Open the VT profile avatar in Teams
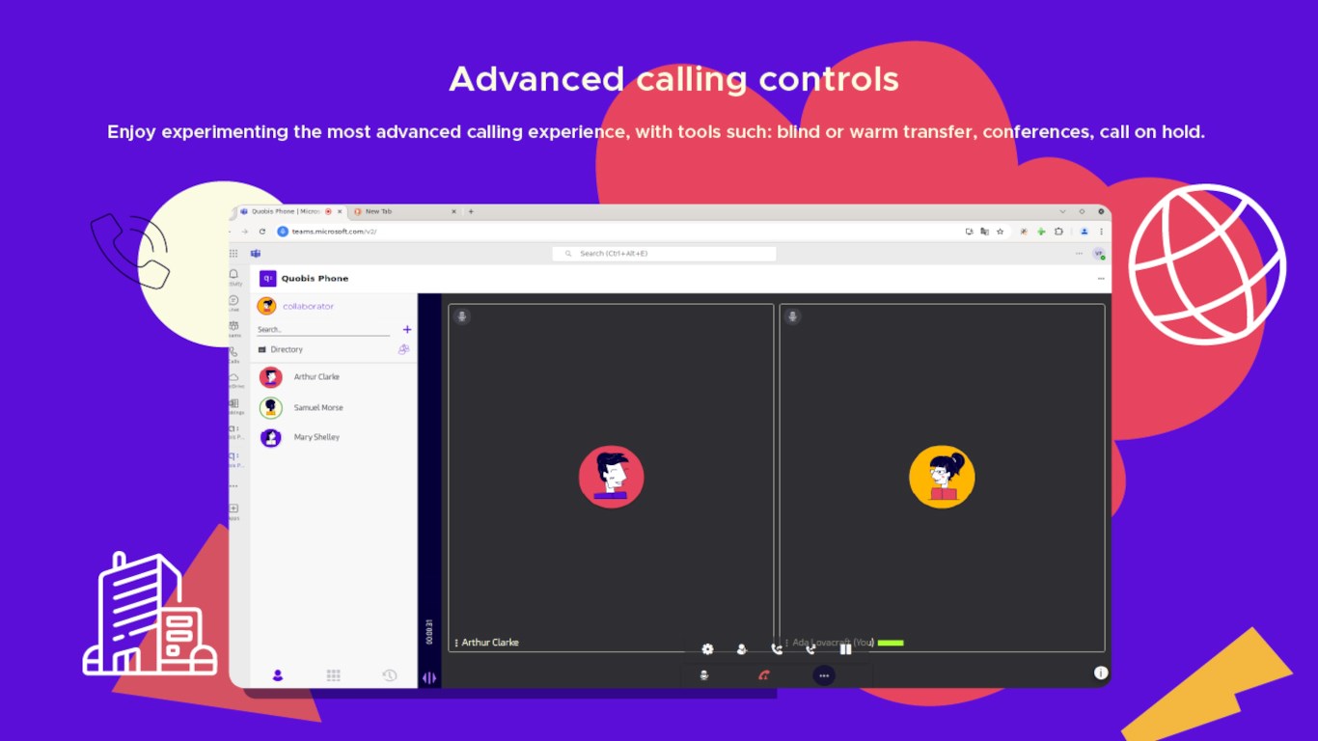The width and height of the screenshot is (1318, 741). tap(1099, 254)
